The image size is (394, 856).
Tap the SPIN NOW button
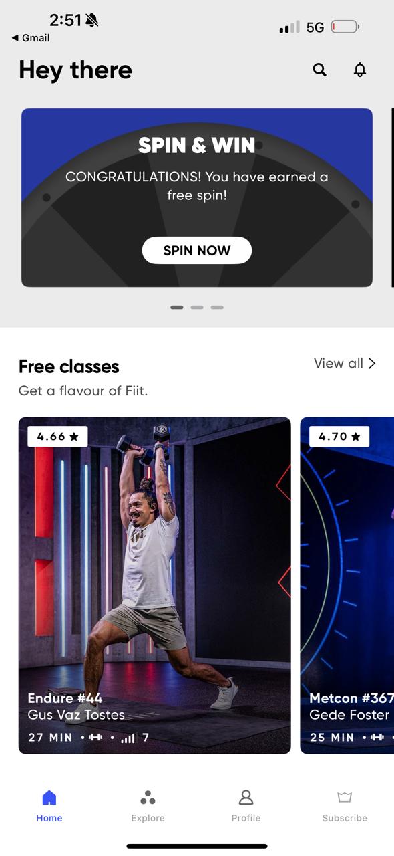(x=197, y=251)
